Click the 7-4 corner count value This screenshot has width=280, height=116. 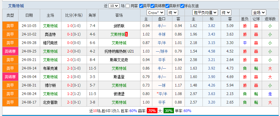[x=92, y=26]
